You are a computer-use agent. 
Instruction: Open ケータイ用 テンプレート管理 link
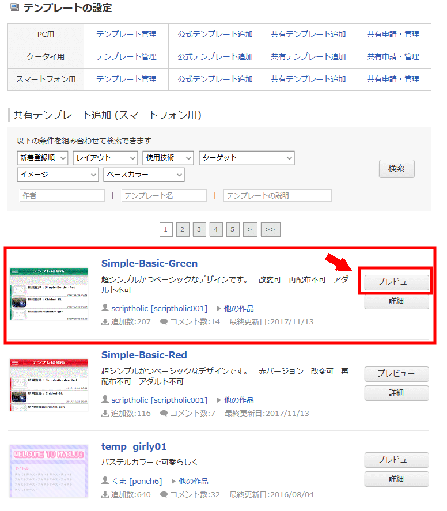pyautogui.click(x=126, y=56)
